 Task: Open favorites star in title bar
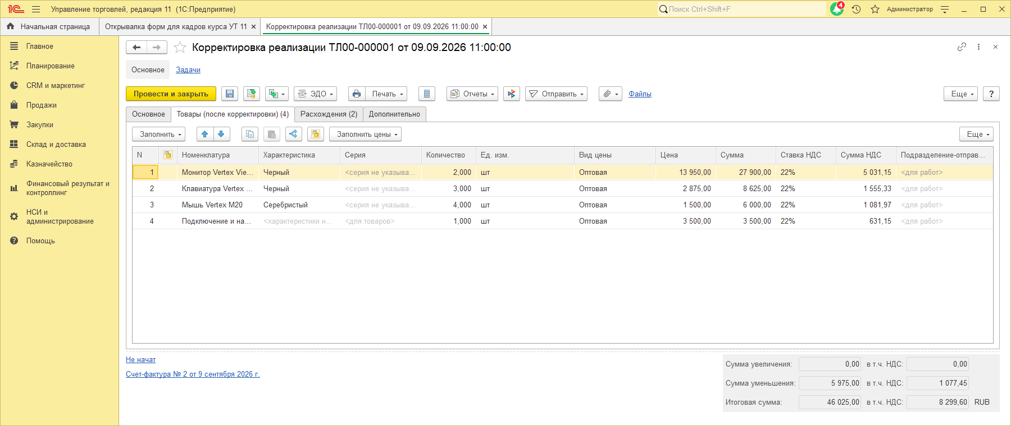tap(875, 9)
